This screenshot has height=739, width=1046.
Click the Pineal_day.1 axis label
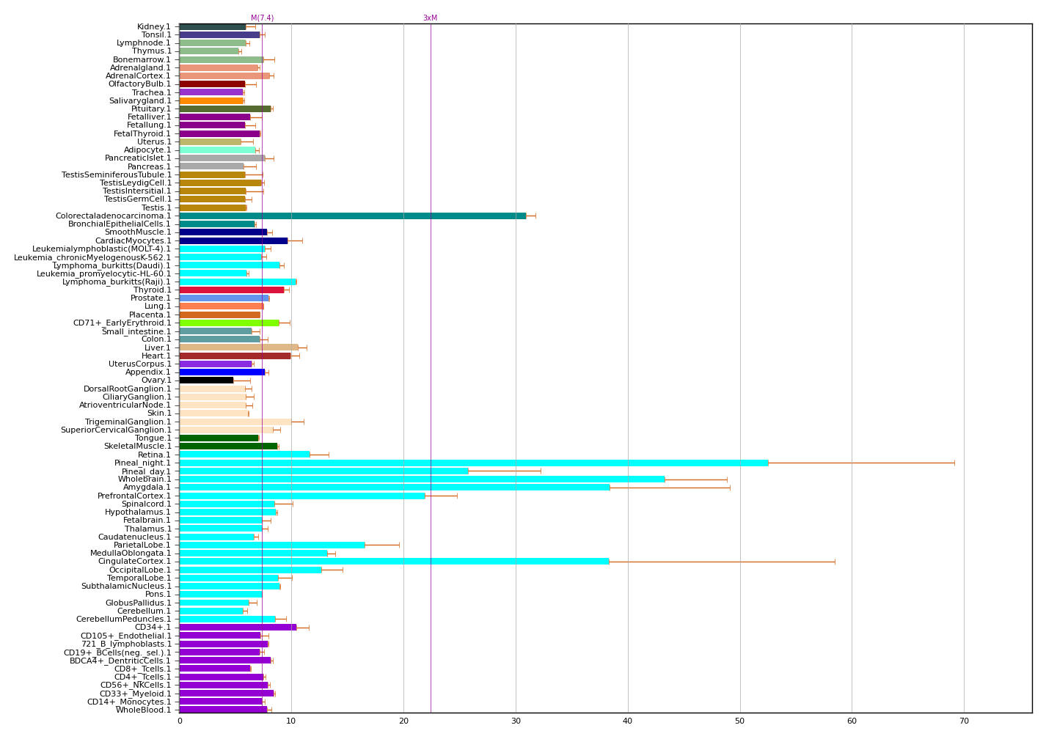click(x=146, y=471)
